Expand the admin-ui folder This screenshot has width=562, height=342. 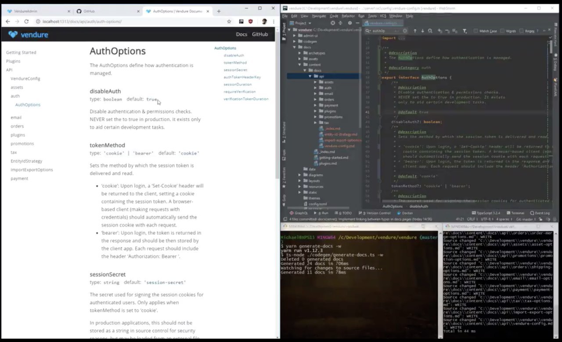point(295,36)
